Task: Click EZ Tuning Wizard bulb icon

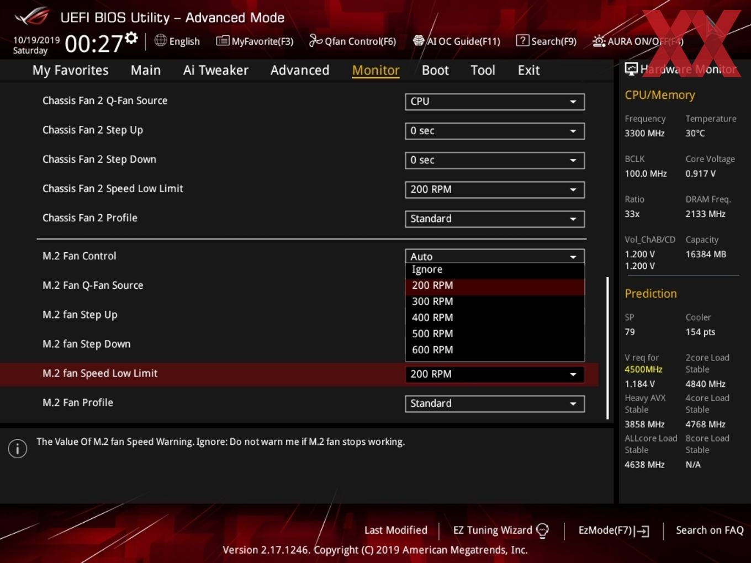Action: pos(543,531)
